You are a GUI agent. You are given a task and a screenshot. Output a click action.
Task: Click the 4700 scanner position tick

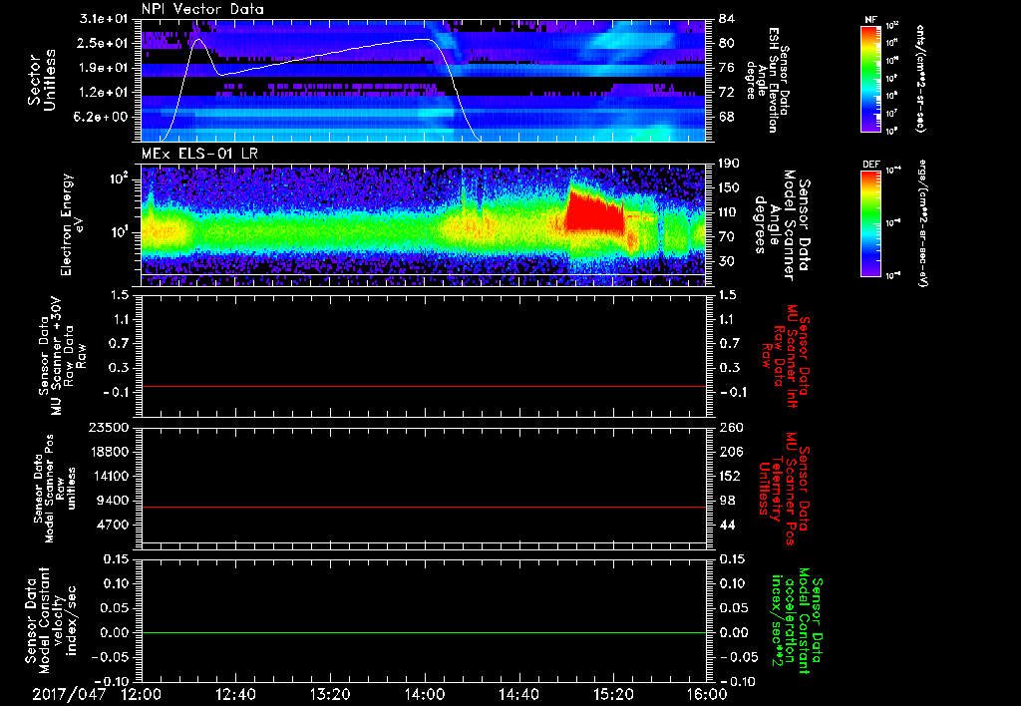click(x=113, y=525)
